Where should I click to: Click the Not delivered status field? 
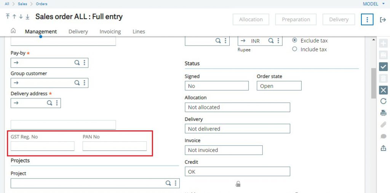[237, 129]
